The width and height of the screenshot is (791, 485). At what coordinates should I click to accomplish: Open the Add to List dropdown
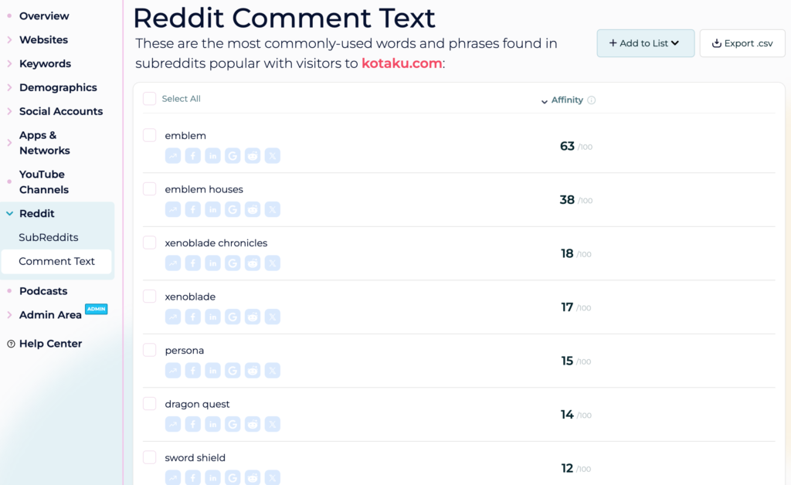pyautogui.click(x=645, y=43)
